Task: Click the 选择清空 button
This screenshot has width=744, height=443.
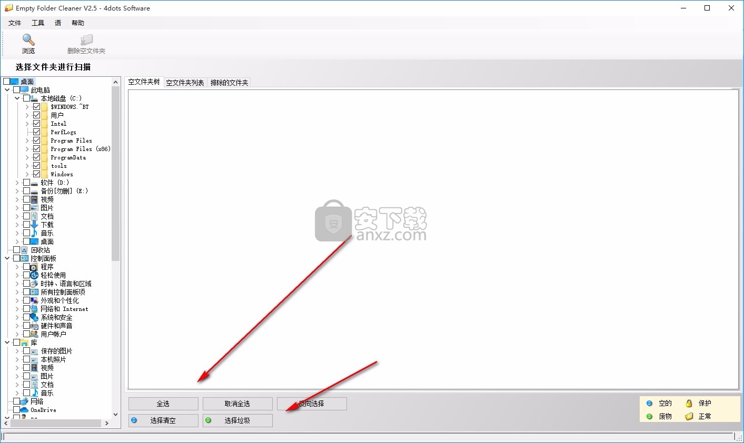Action: 163,420
